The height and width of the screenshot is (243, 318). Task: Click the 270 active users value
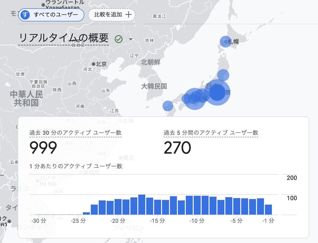pyautogui.click(x=177, y=148)
